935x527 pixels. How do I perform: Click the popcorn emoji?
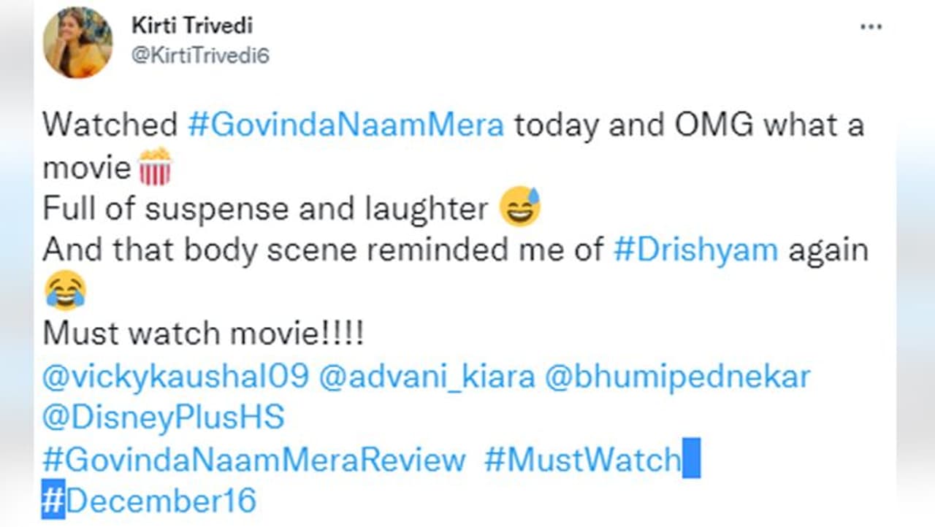154,167
